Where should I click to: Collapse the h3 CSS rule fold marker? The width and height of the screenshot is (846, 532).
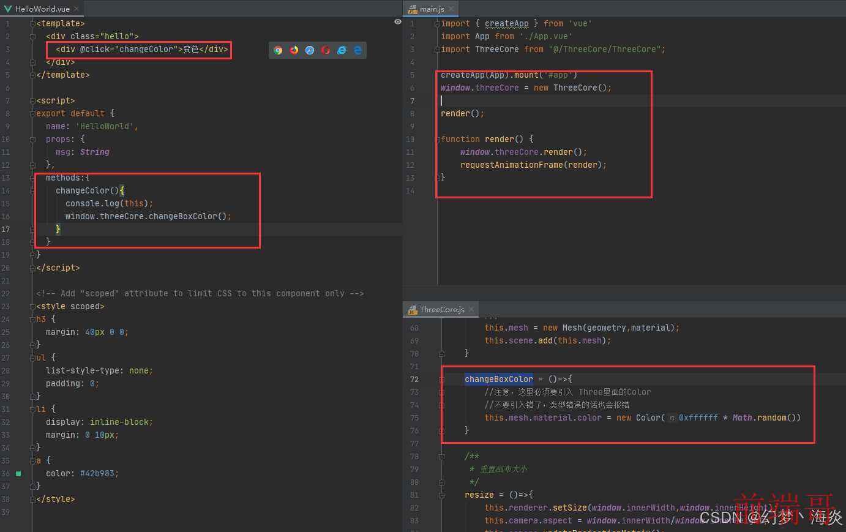[x=32, y=319]
